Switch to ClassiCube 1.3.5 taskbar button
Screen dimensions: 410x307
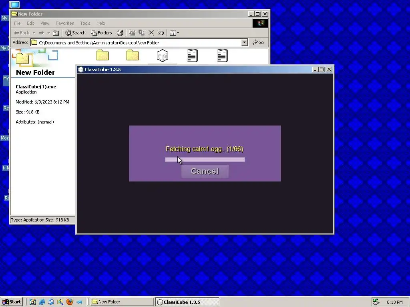(x=187, y=302)
